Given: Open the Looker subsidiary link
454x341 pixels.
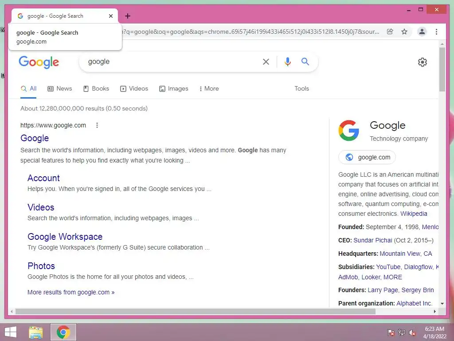Looking at the screenshot, I should pos(370,277).
